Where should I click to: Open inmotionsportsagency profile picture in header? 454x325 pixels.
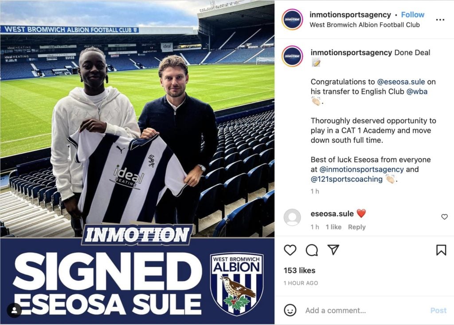point(292,20)
